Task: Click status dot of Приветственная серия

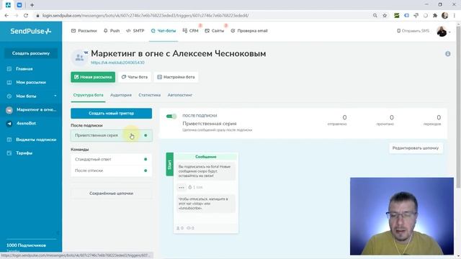Action: (x=146, y=135)
